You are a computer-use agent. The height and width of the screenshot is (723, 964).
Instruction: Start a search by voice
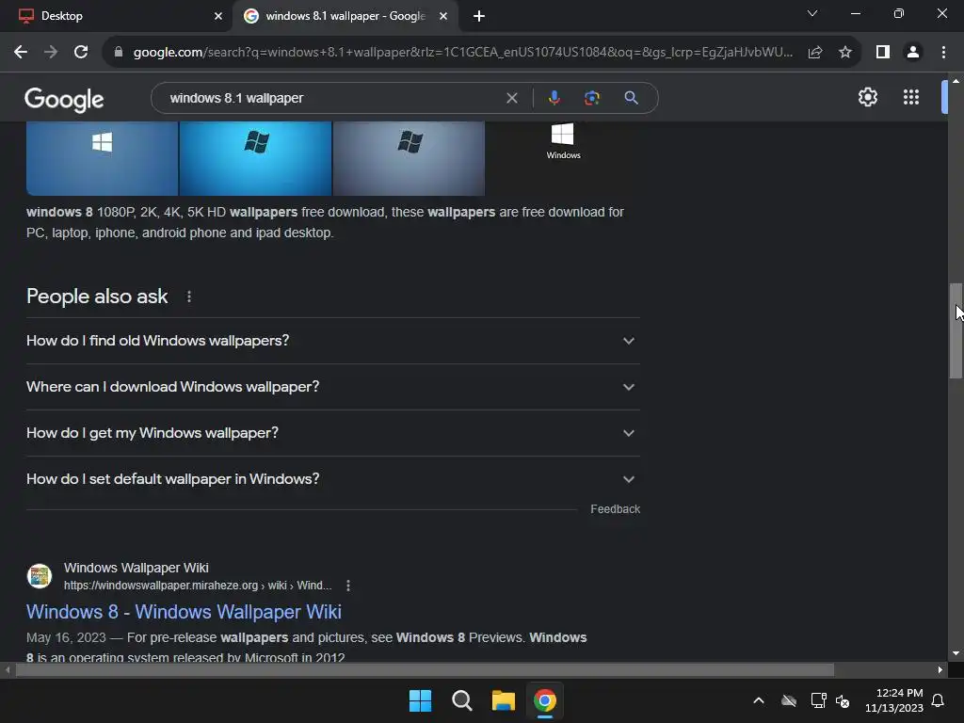pyautogui.click(x=554, y=98)
